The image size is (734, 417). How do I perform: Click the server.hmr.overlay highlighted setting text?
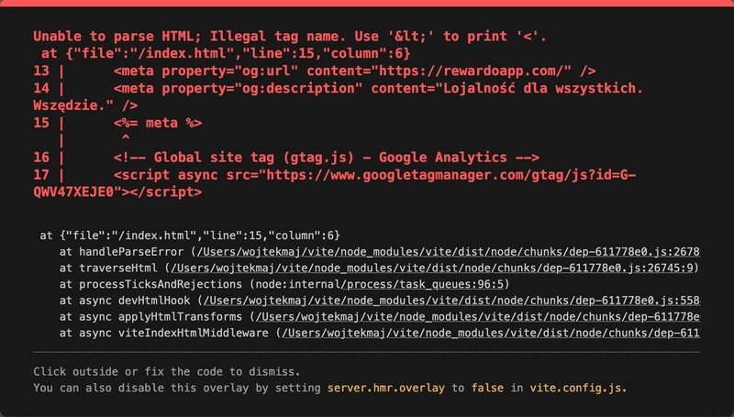click(385, 388)
